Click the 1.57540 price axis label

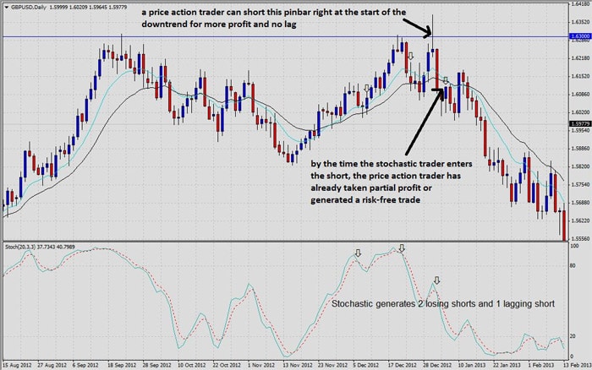pos(581,184)
